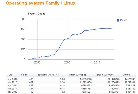Click system share value 93.8
This screenshot has width=138, height=94.
(62, 79)
